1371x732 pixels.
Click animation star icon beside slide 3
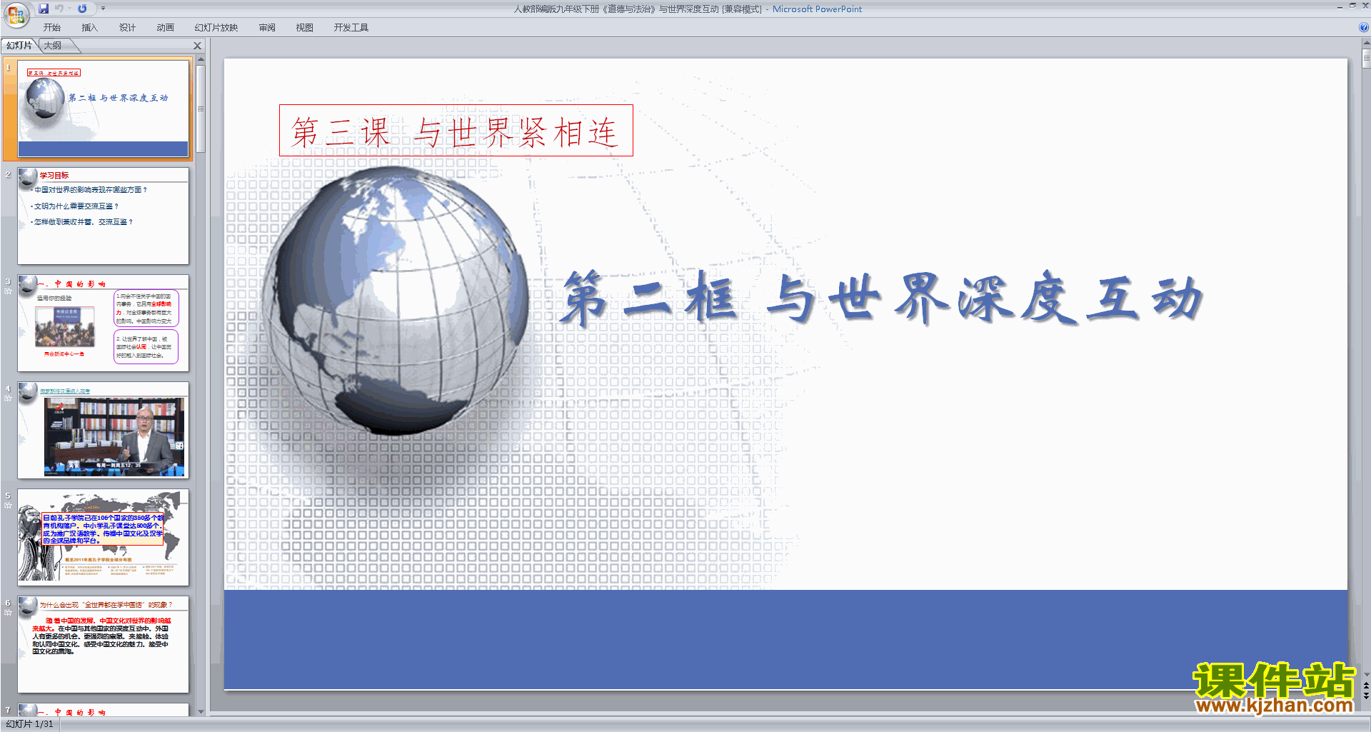click(8, 291)
